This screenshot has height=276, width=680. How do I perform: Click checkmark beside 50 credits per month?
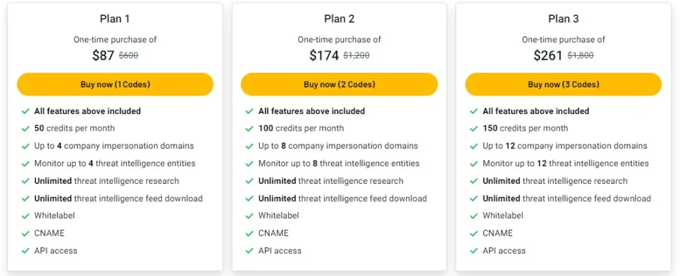tap(25, 128)
